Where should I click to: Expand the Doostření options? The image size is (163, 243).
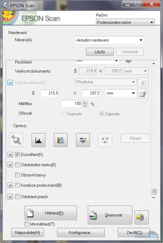10,154
